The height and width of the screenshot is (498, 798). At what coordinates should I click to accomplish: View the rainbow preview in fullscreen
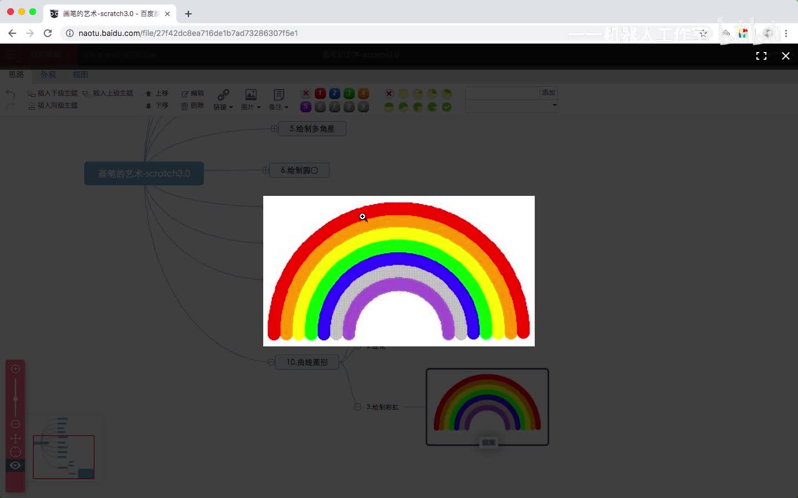761,56
